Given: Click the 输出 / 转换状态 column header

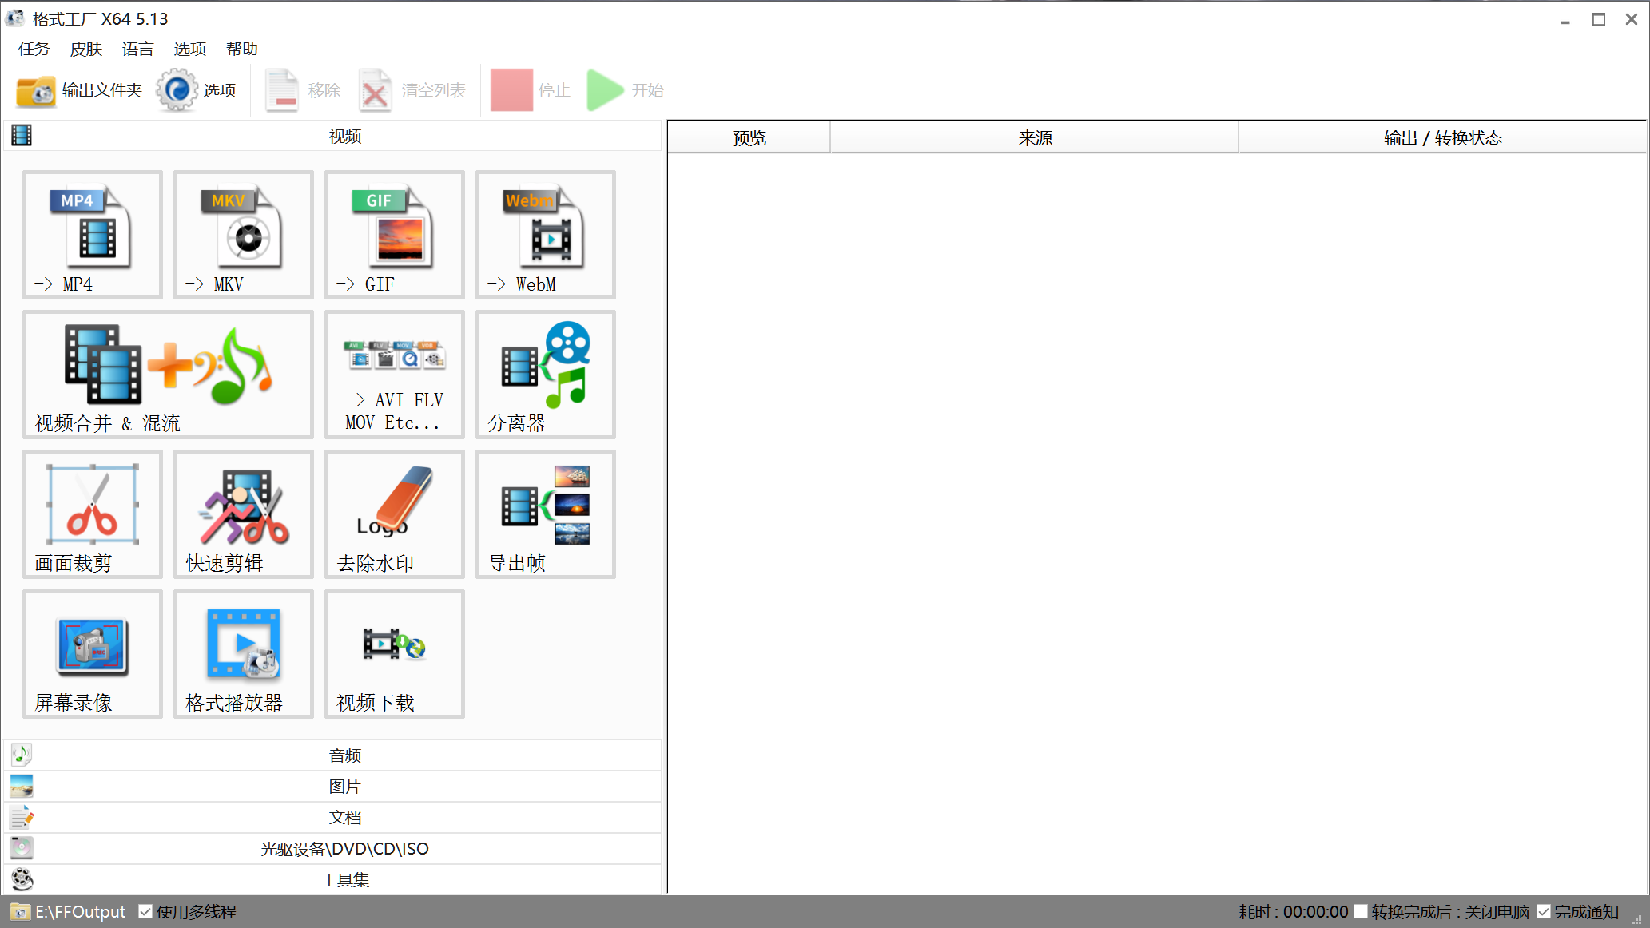Looking at the screenshot, I should (1442, 137).
